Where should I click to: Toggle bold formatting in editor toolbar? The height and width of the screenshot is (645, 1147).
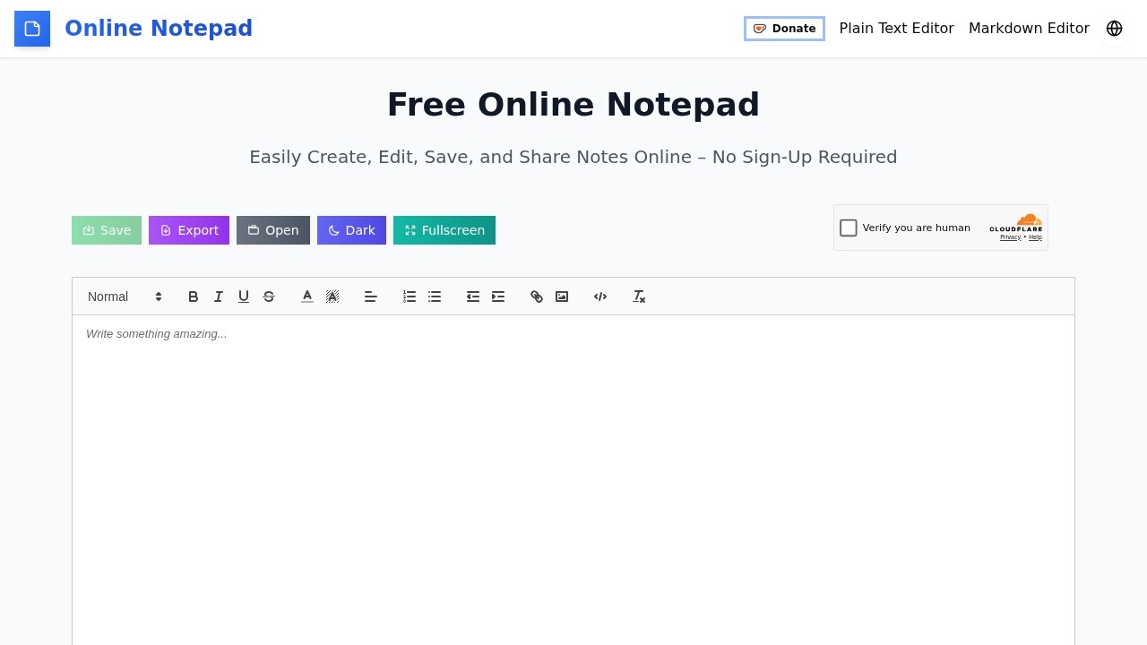click(x=193, y=297)
